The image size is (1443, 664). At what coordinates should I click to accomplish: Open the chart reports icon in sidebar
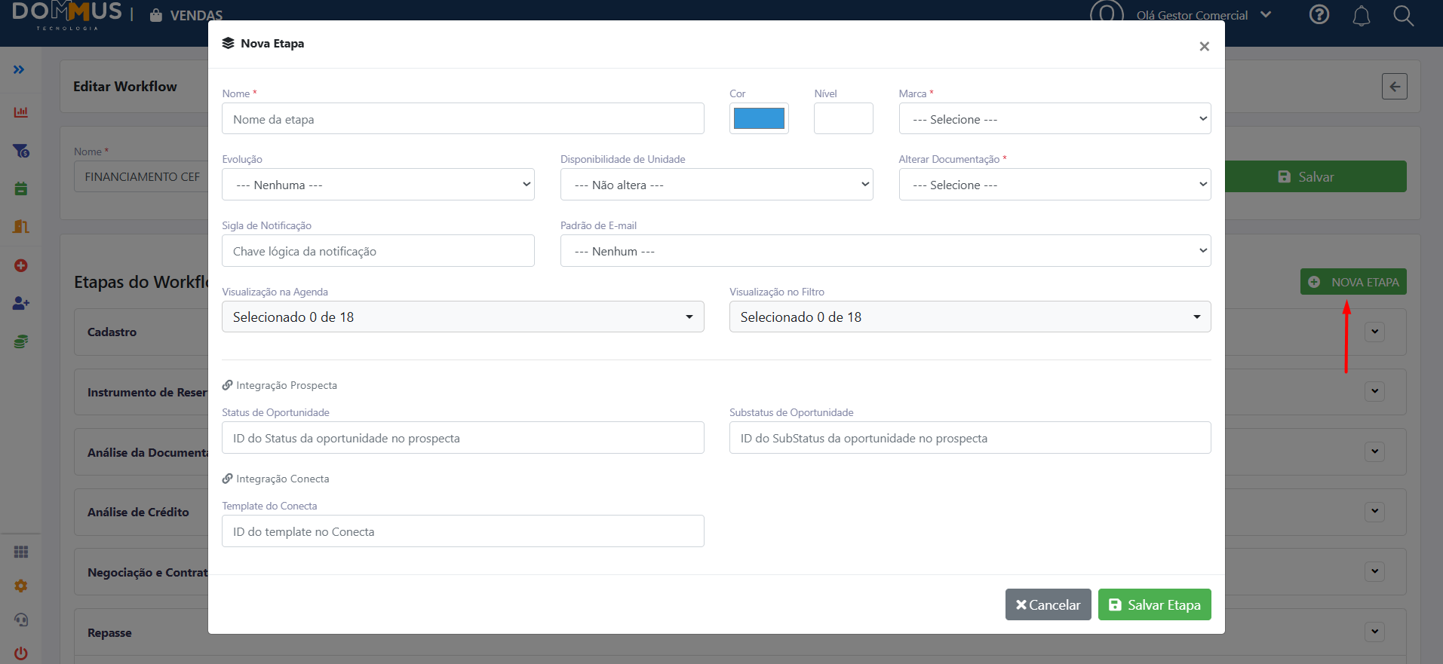21,112
